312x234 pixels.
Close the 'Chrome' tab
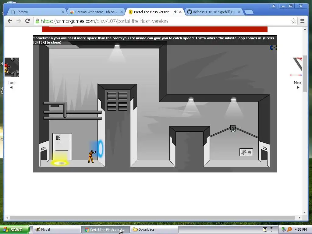pos(63,12)
